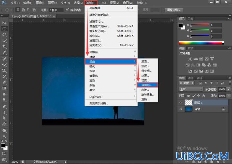Select the Zoom tool
This screenshot has height=164, width=232.
point(4,136)
